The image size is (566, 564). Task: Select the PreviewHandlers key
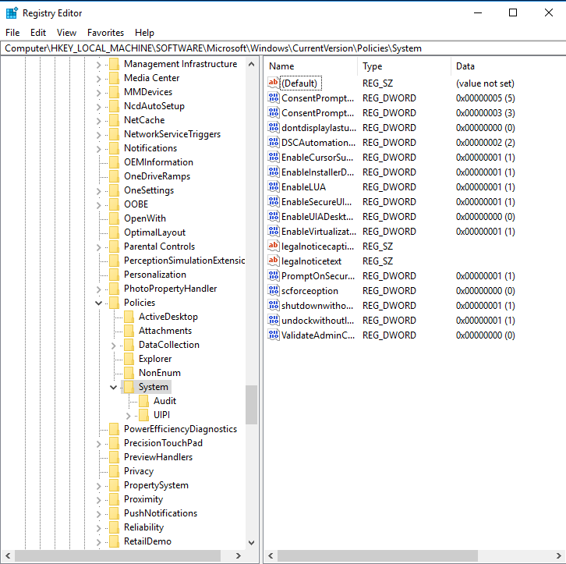tap(158, 457)
